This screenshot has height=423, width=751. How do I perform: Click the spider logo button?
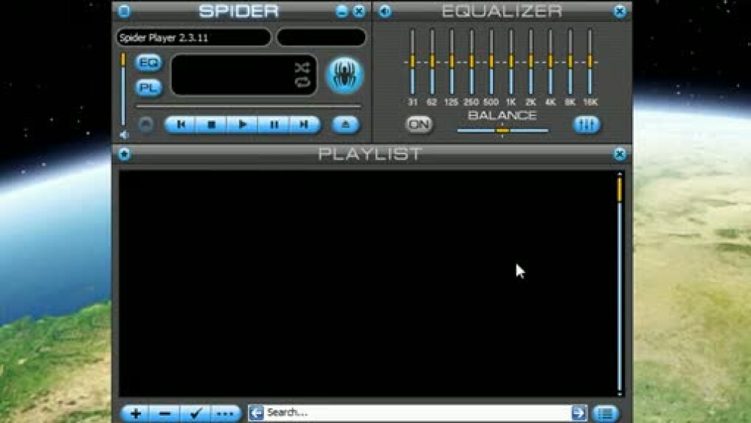point(345,75)
